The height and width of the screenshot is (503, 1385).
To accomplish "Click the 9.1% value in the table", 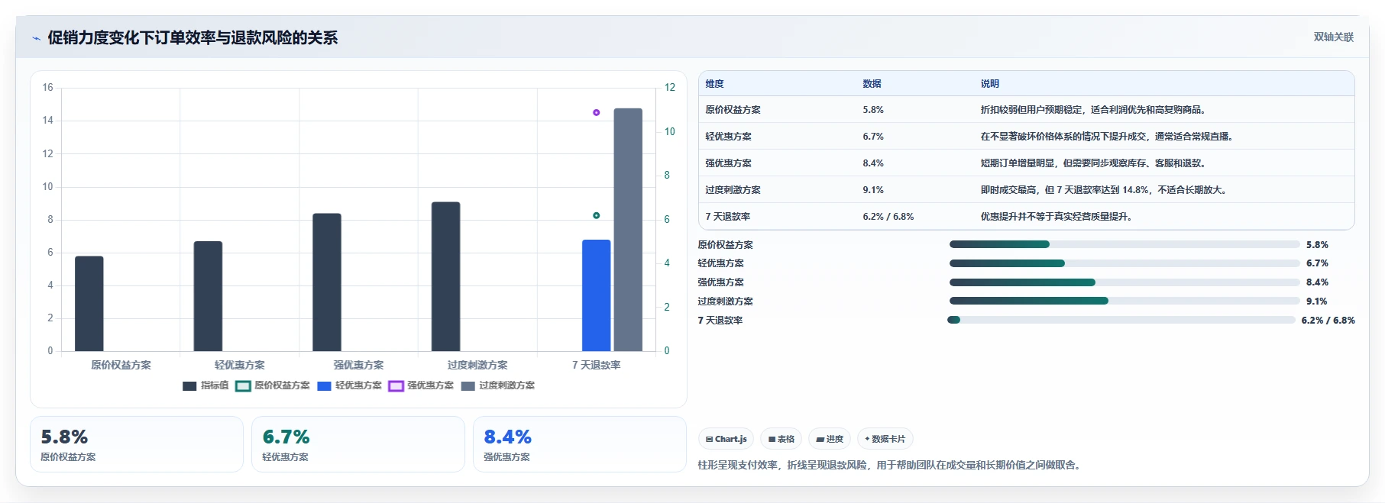I will pos(873,190).
